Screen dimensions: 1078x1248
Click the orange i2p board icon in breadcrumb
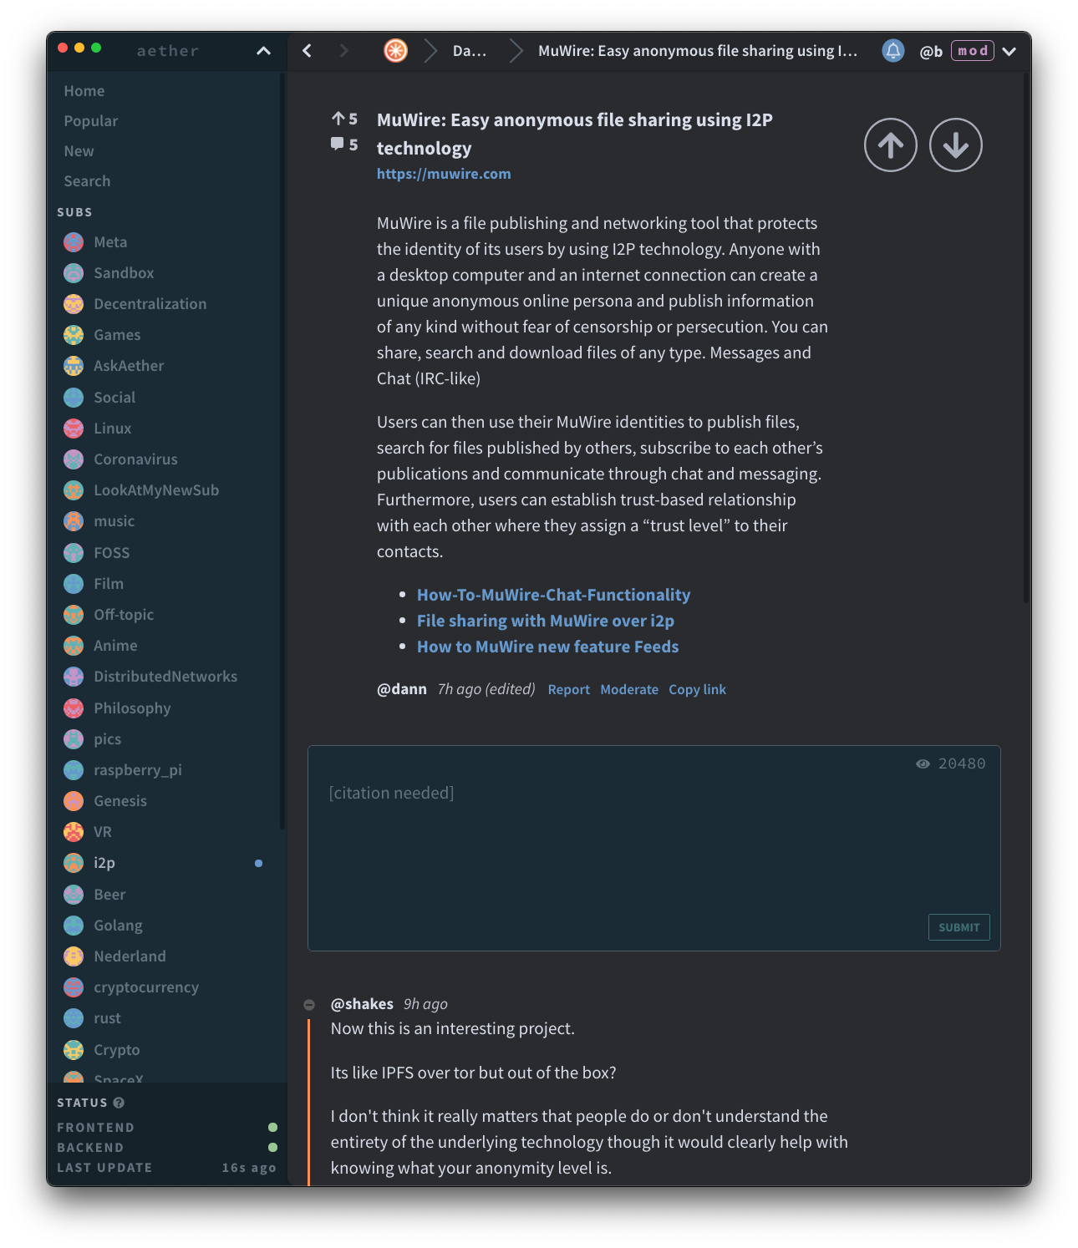click(x=395, y=51)
